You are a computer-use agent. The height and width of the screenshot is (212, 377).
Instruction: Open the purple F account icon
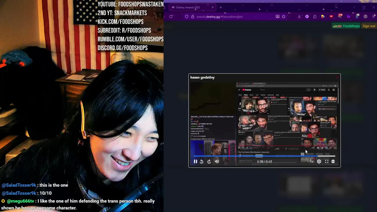pyautogui.click(x=307, y=16)
